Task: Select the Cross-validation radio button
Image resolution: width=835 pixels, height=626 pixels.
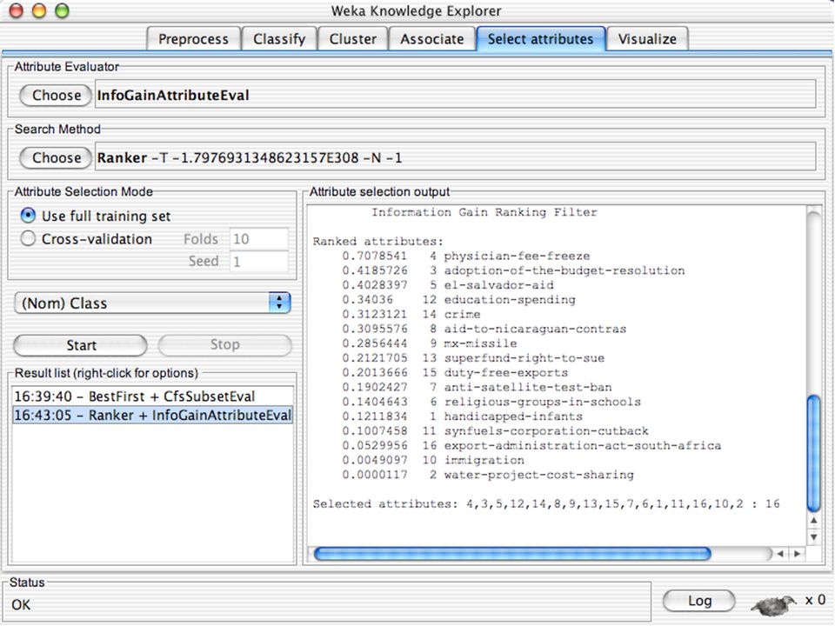Action: pos(28,238)
